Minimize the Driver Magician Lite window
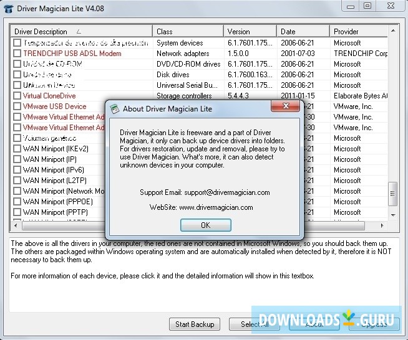408x340 pixels. point(350,6)
